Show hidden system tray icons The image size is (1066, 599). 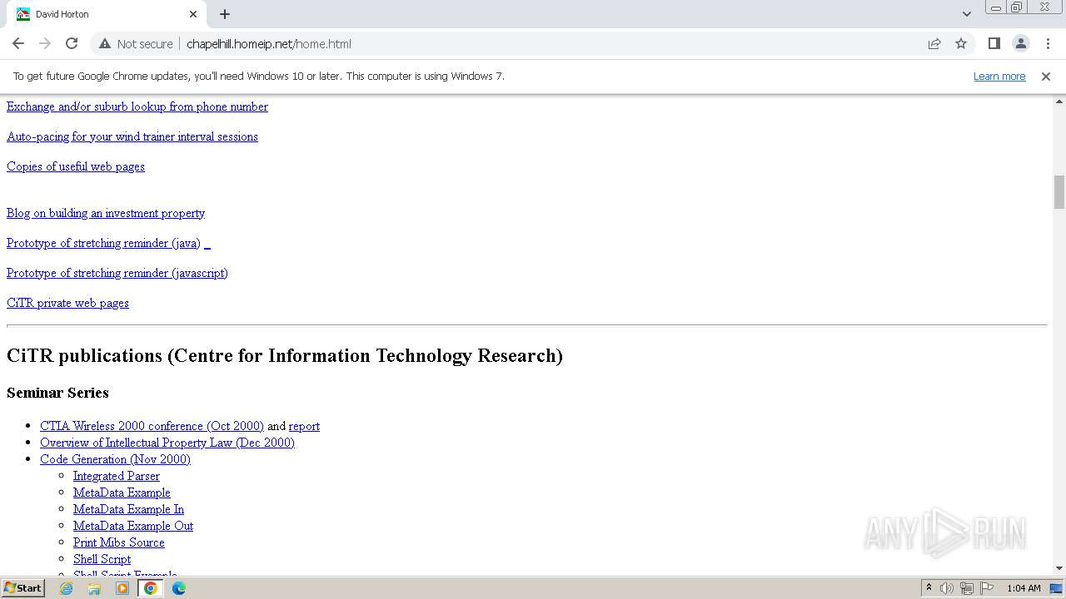(929, 588)
